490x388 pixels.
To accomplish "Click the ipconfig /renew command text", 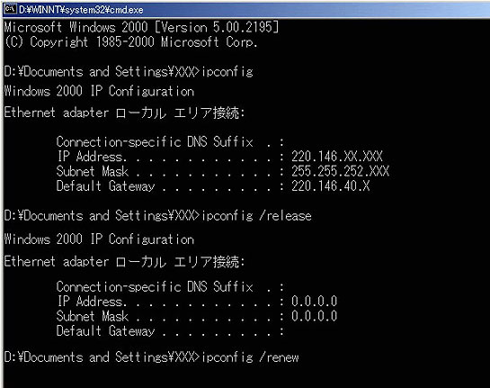I will tap(250, 357).
